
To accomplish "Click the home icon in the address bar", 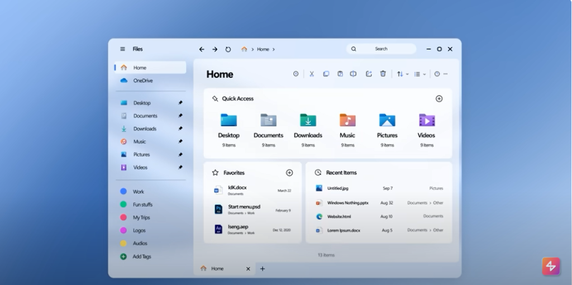I will click(244, 49).
